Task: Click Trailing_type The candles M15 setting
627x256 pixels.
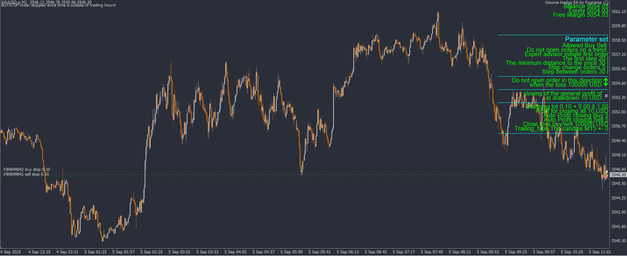Action: tap(561, 128)
